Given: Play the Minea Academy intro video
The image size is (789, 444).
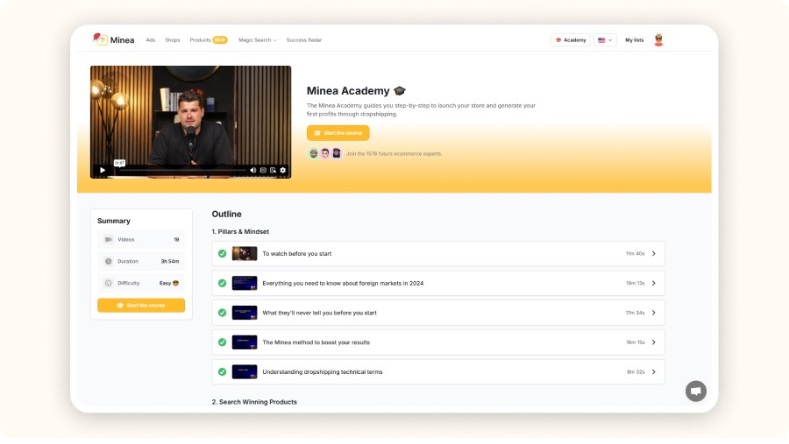Looking at the screenshot, I should click(103, 171).
